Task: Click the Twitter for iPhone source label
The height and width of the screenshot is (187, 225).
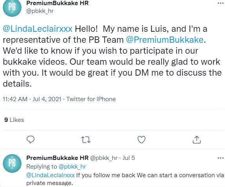Action: pyautogui.click(x=91, y=99)
